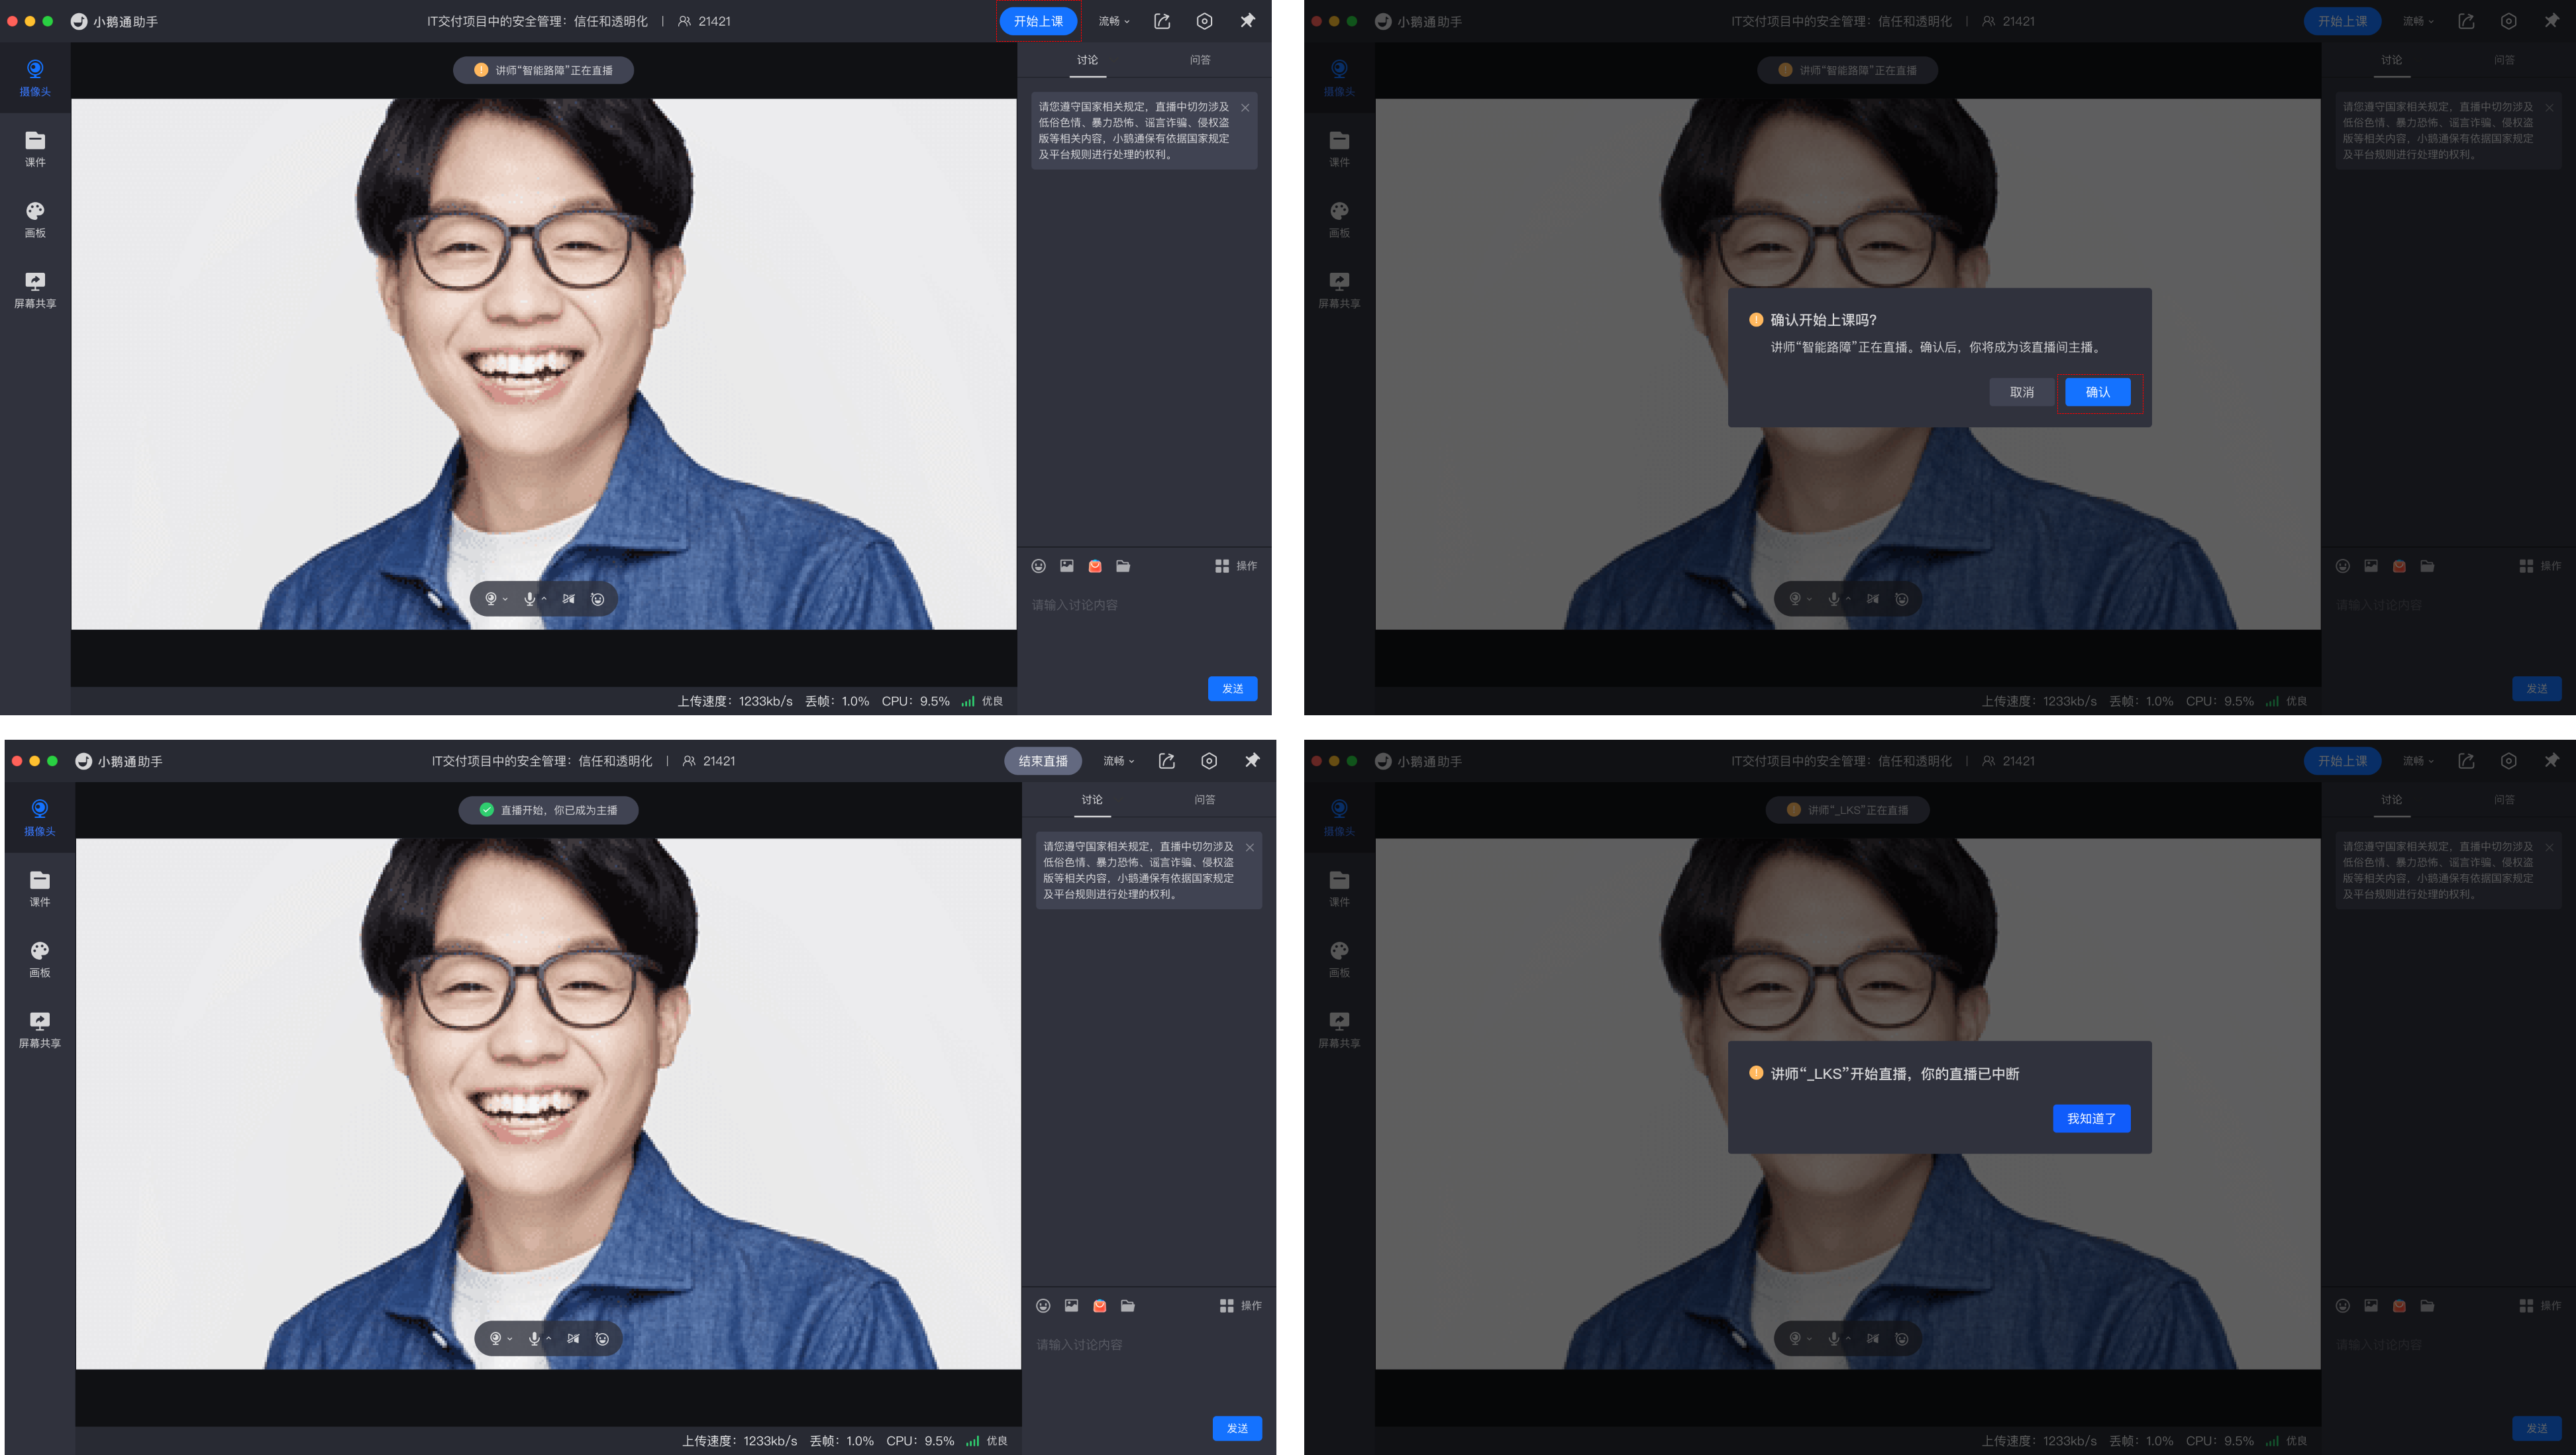Image resolution: width=2576 pixels, height=1455 pixels.
Task: Open hexagon settings icon in undimmed 开始上课 window
Action: [x=1204, y=21]
